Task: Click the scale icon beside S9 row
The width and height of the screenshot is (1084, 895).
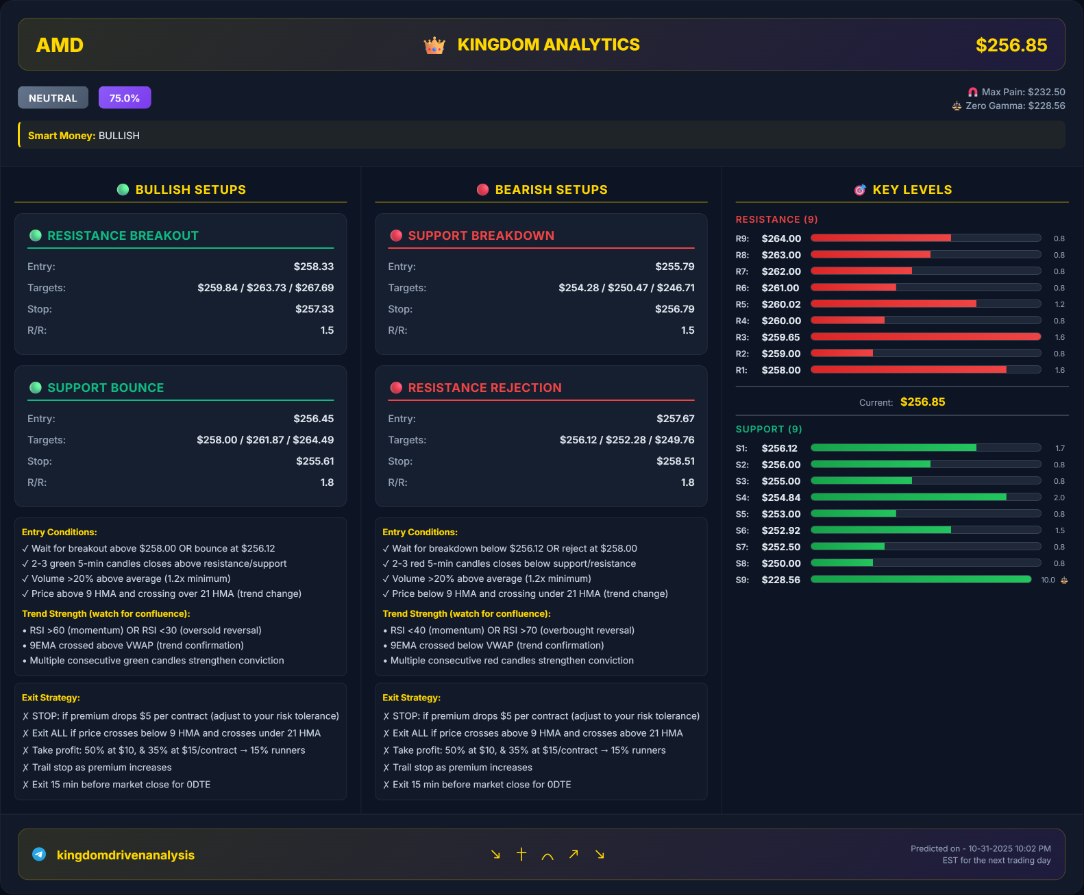Action: click(x=1064, y=580)
